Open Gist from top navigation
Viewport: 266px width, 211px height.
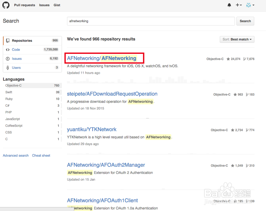pos(57,5)
